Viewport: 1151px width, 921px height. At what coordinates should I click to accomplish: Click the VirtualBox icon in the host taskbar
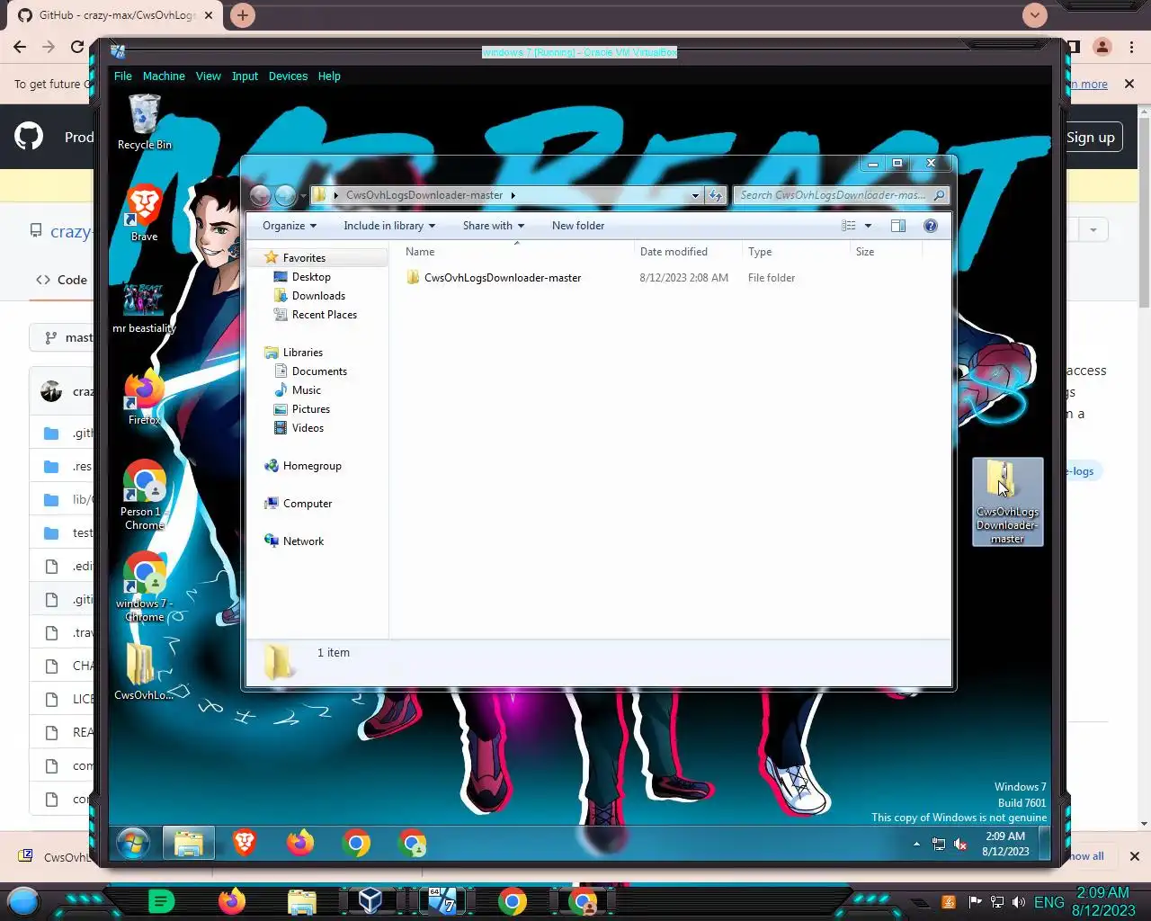coord(370,900)
